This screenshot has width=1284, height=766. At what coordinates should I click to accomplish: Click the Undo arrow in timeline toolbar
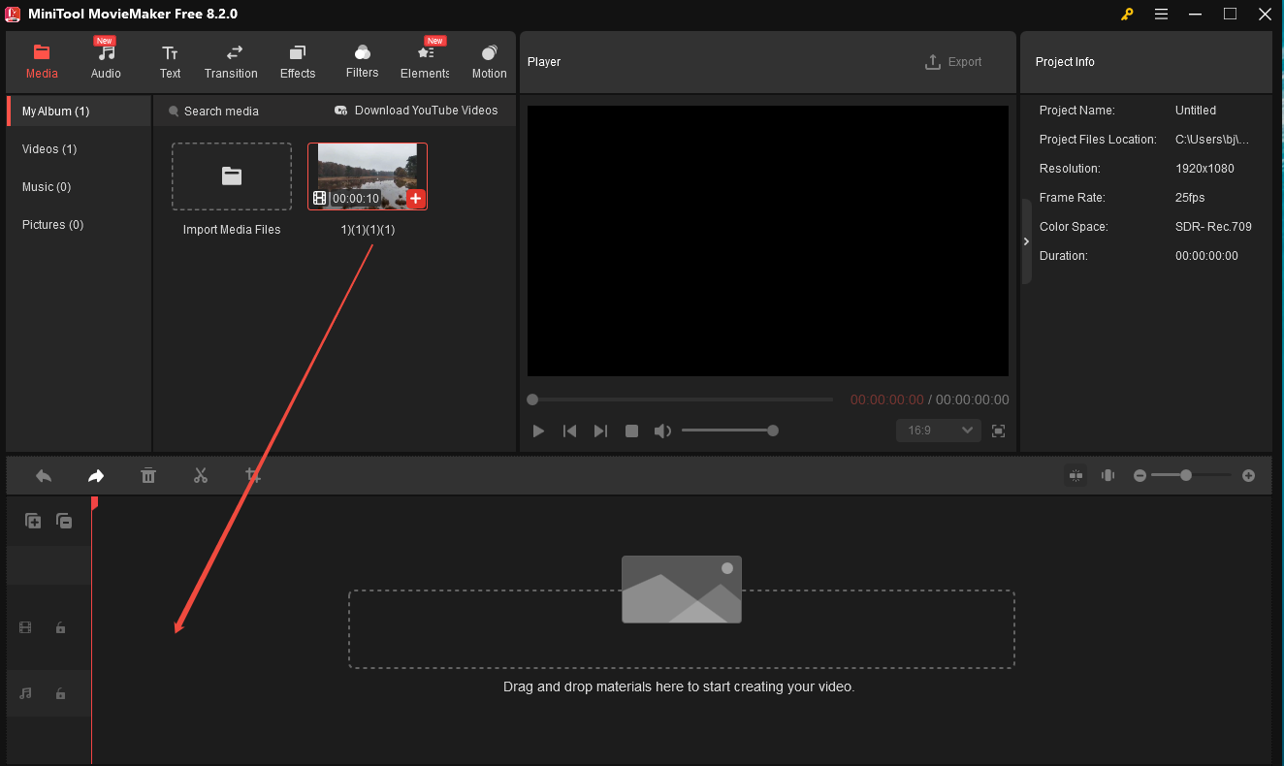tap(44, 475)
